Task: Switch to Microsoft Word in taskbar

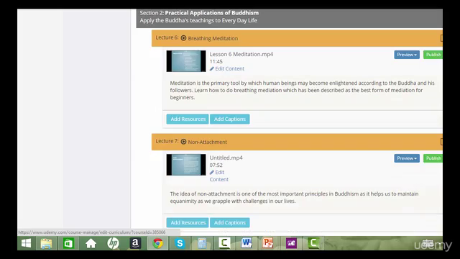Action: pyautogui.click(x=247, y=243)
